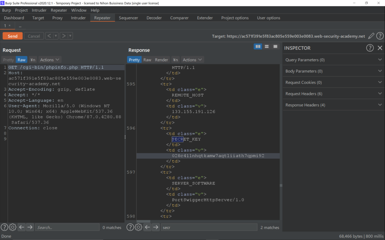
Task: Open the Burp menu
Action: pyautogui.click(x=6, y=10)
